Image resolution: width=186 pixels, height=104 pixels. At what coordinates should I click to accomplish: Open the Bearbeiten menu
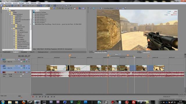[x=8, y=3]
